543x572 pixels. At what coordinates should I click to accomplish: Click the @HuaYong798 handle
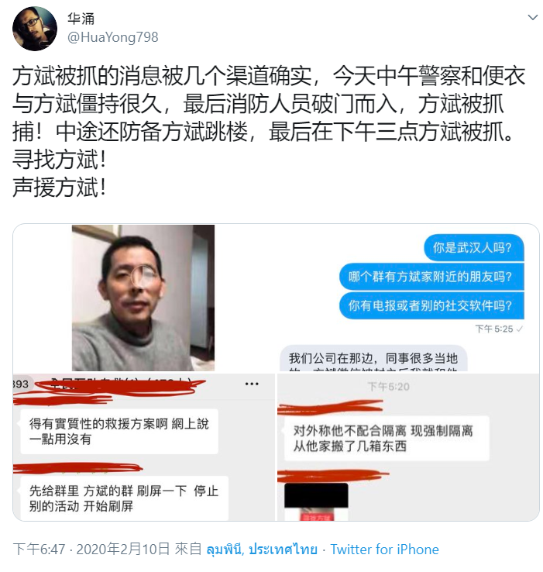[112, 37]
